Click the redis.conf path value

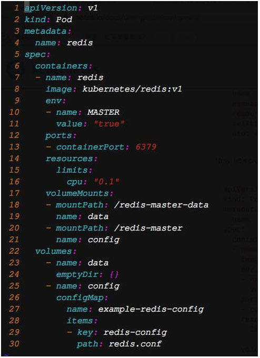coord(135,344)
